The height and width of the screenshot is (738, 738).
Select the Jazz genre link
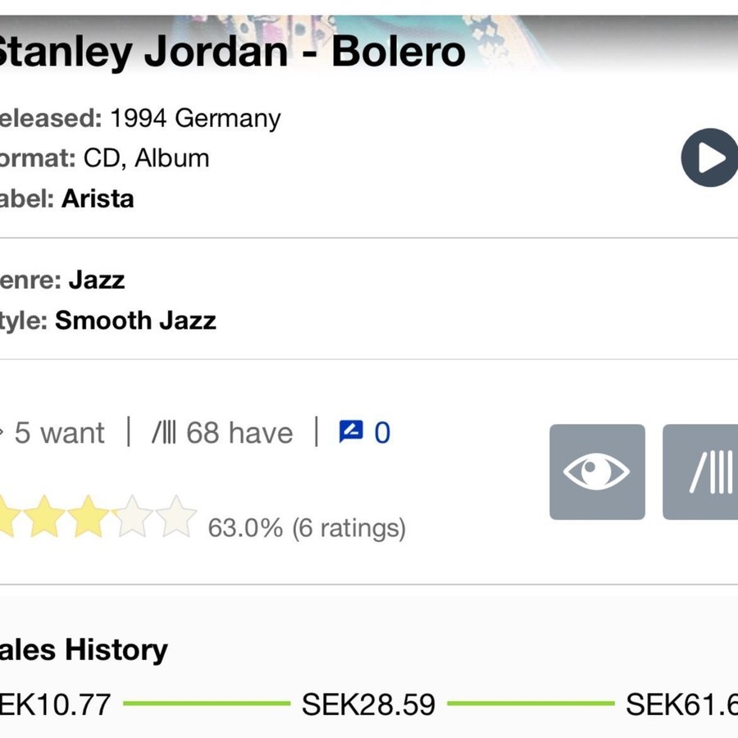[x=96, y=280]
